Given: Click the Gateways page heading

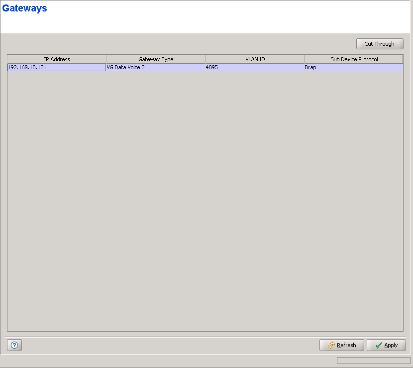Looking at the screenshot, I should [25, 8].
